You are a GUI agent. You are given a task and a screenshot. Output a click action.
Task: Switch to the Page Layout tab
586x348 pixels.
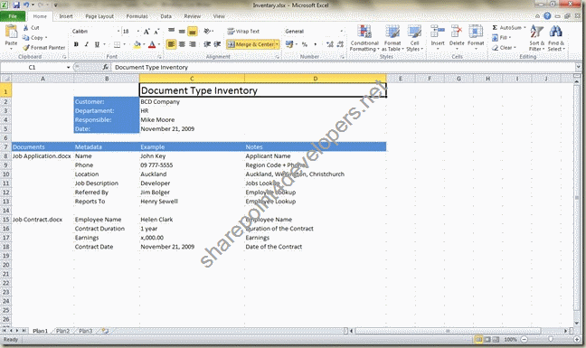click(x=99, y=16)
